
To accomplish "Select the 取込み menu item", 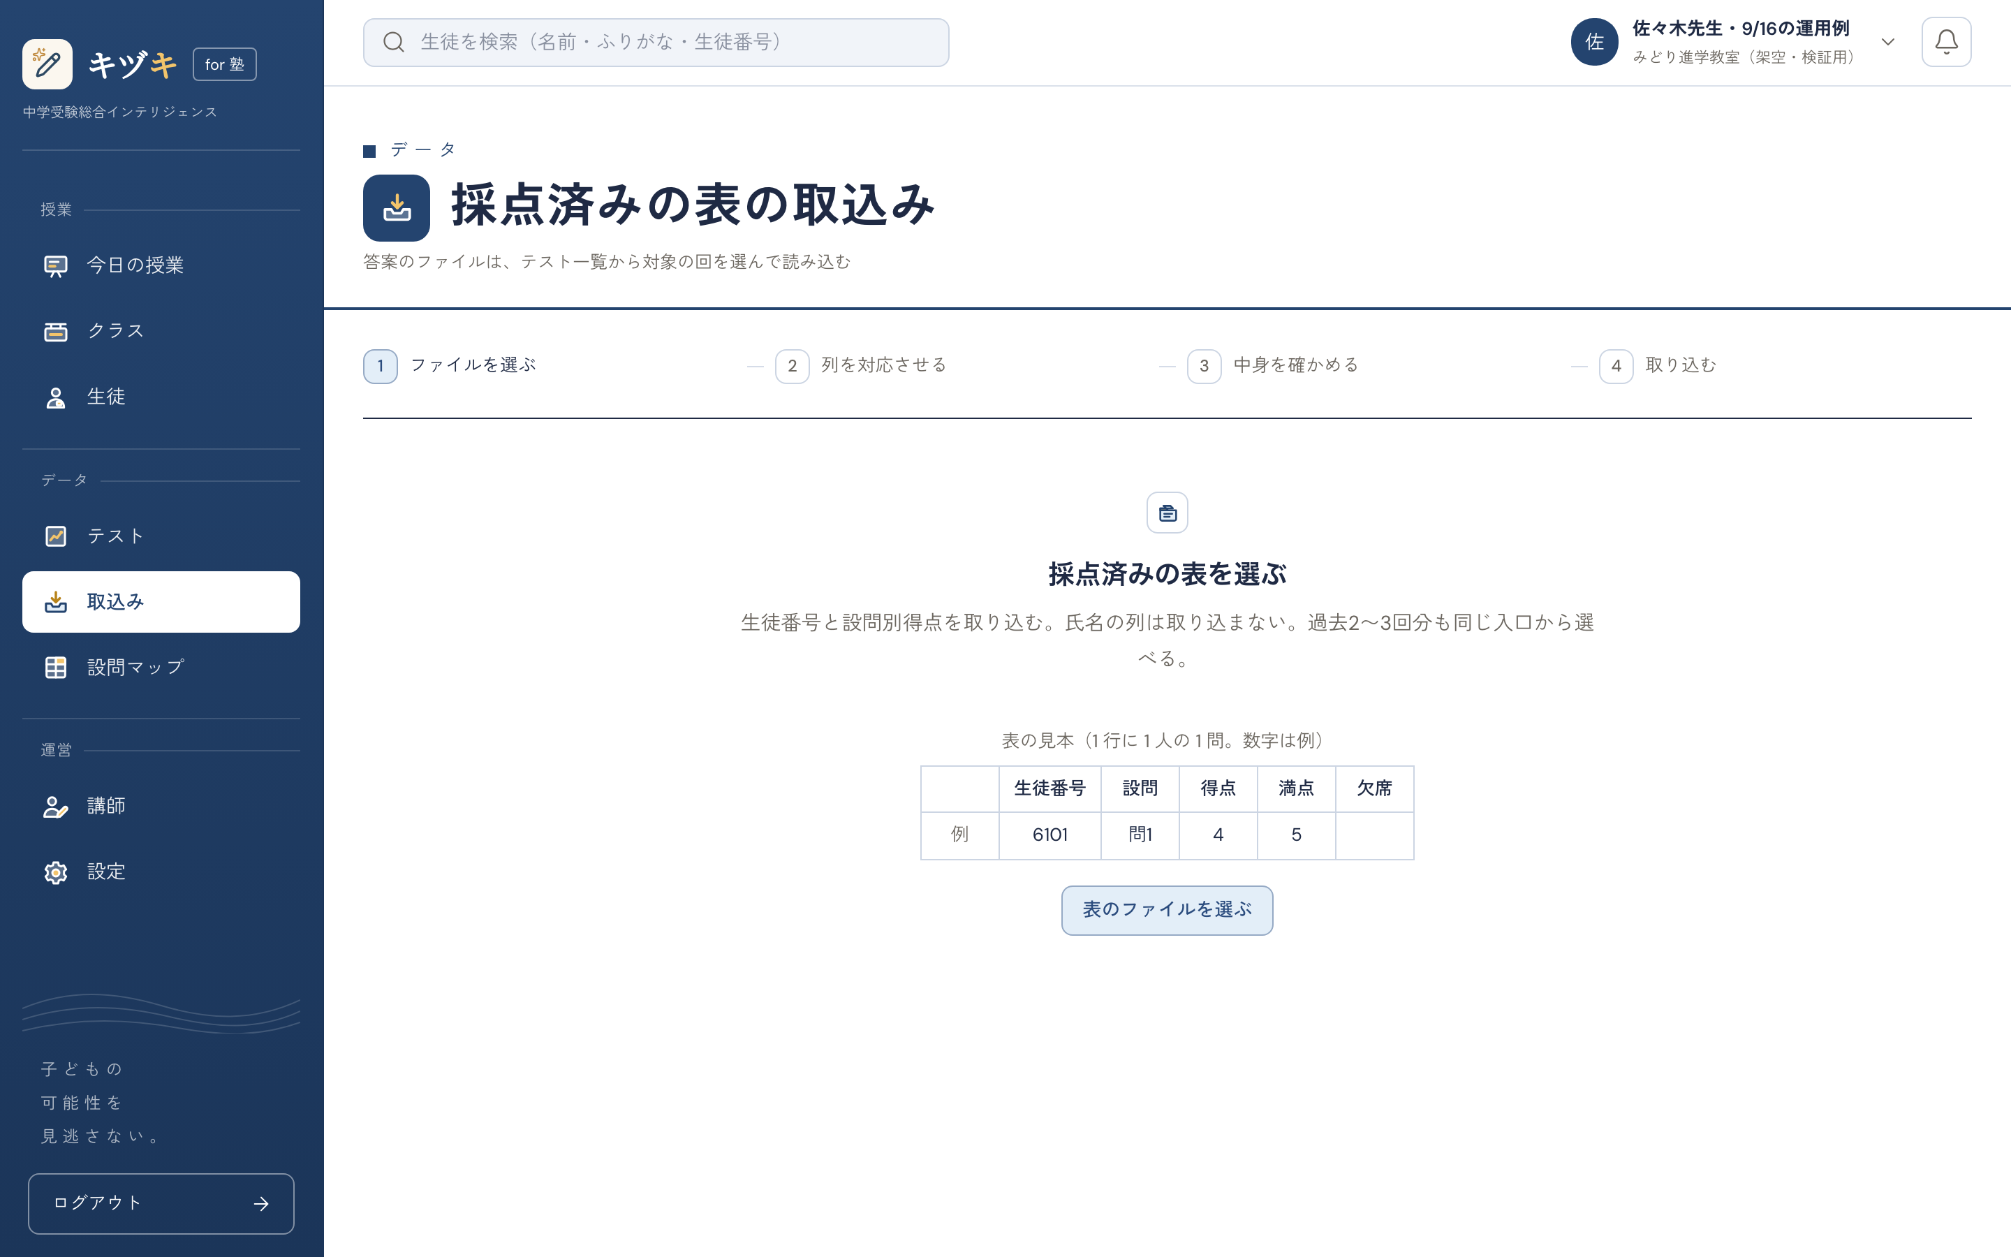I will pos(161,602).
